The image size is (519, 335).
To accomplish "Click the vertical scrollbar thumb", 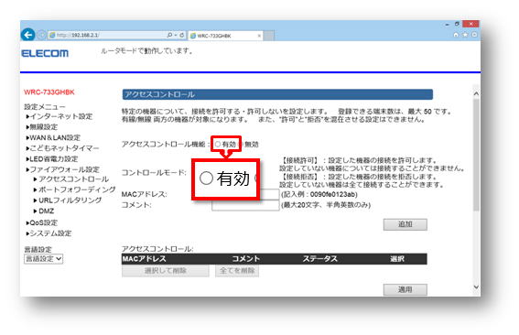I will click(476, 155).
